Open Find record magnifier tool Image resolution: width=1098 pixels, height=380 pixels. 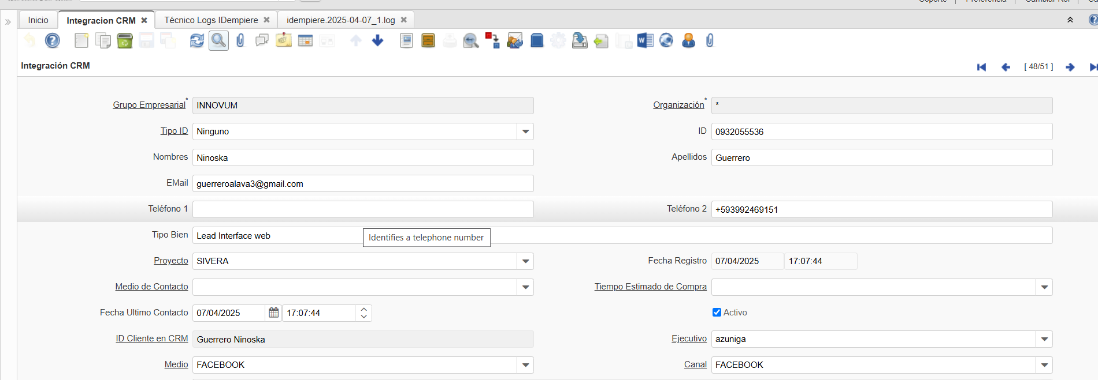tap(218, 40)
